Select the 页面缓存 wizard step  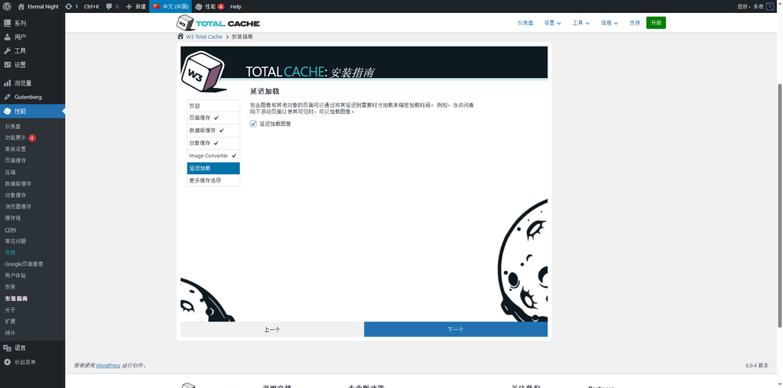tap(213, 118)
